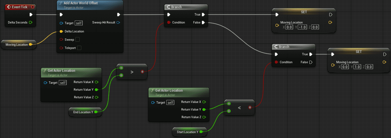
Task: Click the Y value field showing -1.0
Action: [303, 27]
